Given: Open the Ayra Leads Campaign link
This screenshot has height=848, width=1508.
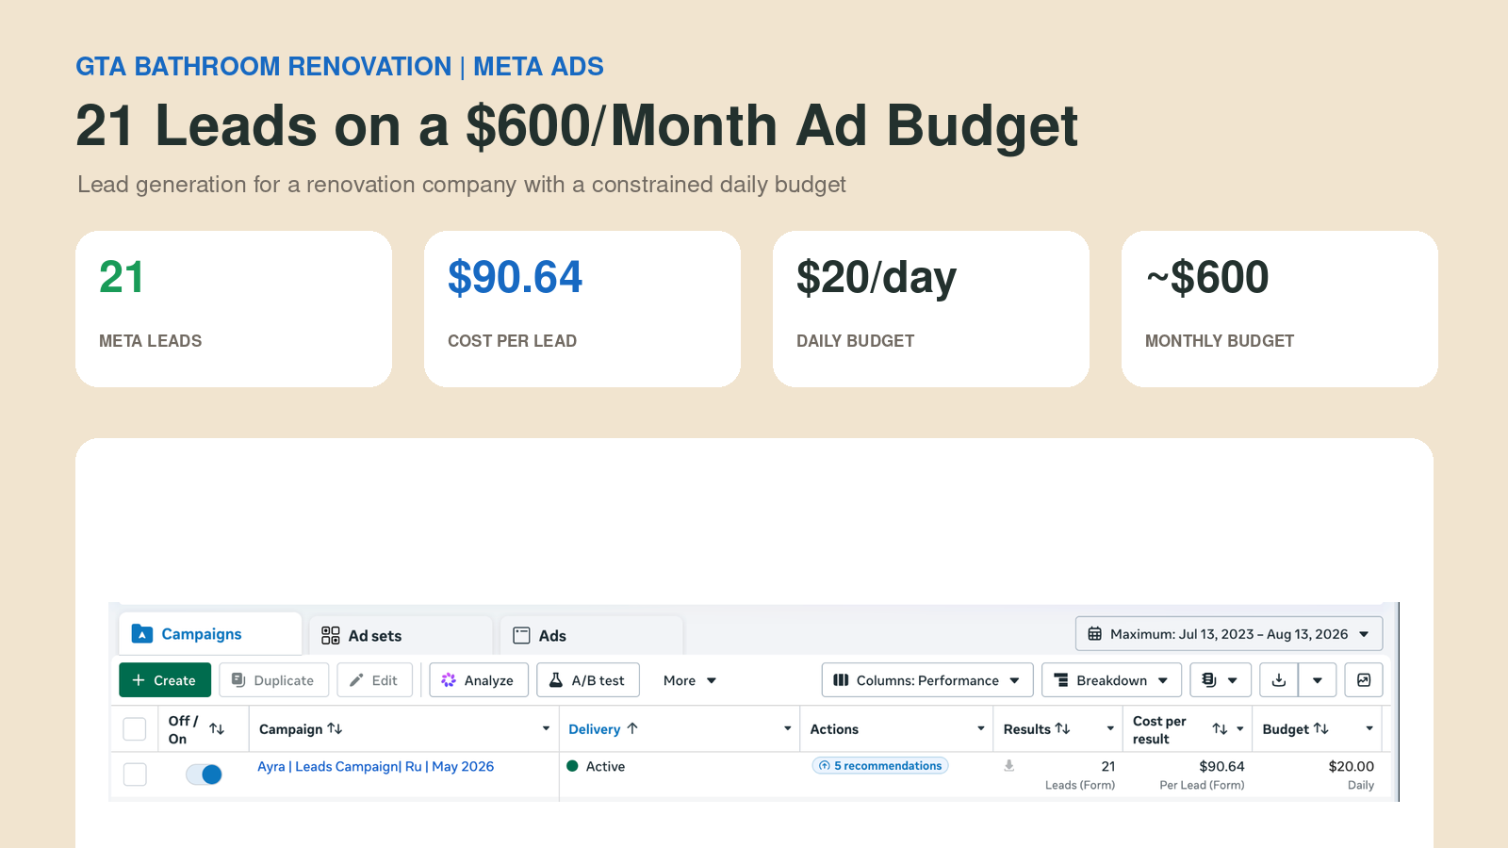Looking at the screenshot, I should tap(375, 767).
